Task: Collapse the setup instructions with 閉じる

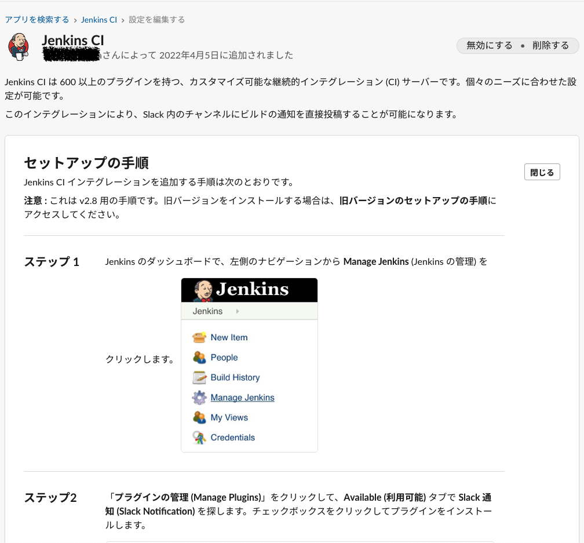Action: 542,172
